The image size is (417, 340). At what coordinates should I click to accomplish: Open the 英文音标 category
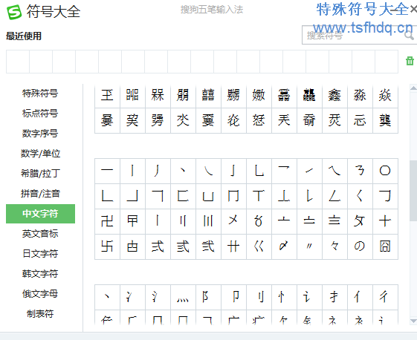pos(40,234)
